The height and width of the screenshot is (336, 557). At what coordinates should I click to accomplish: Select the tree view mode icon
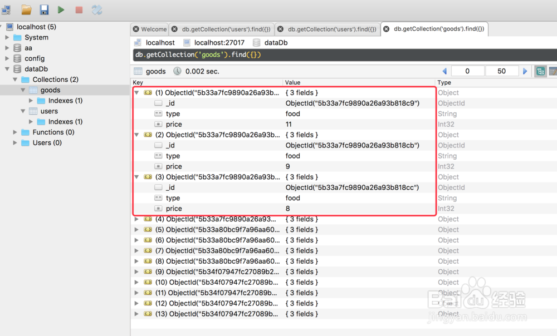540,71
